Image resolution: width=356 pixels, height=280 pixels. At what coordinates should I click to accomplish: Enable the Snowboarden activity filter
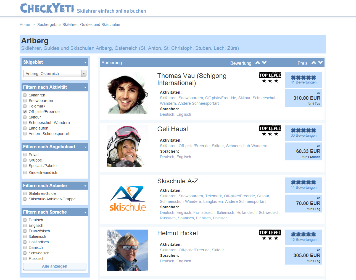click(x=25, y=101)
